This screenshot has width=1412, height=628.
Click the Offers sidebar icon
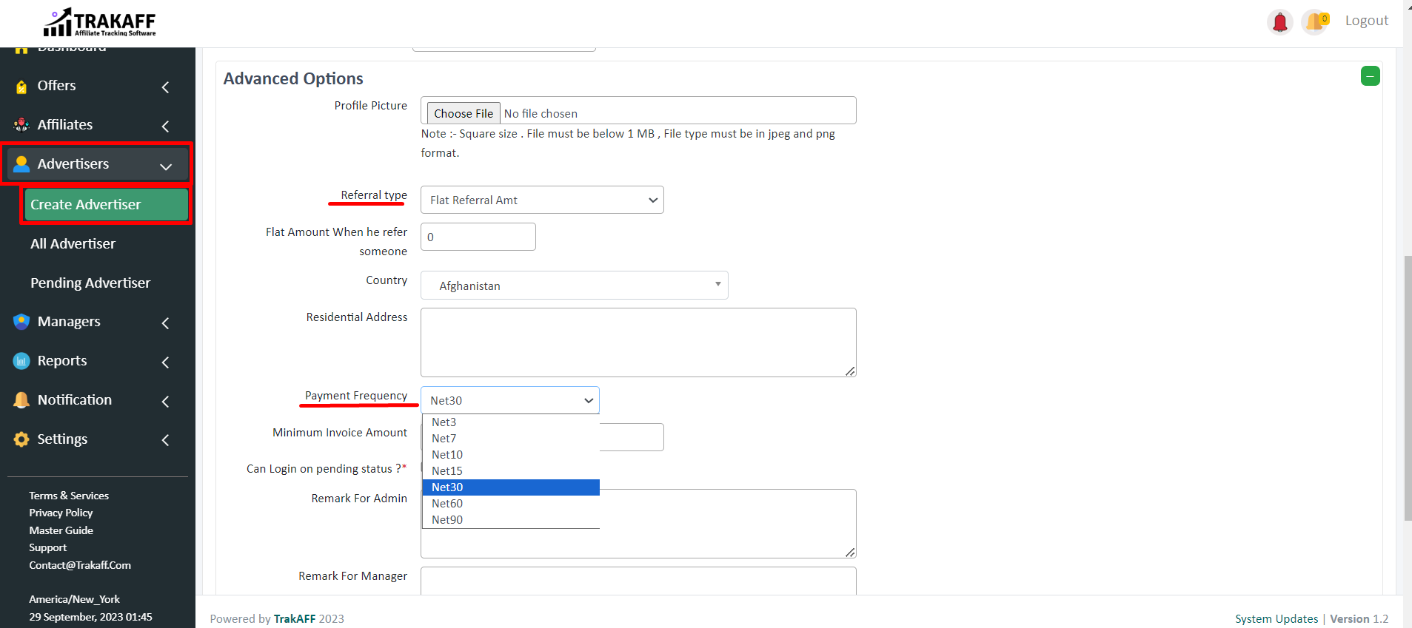(x=21, y=87)
